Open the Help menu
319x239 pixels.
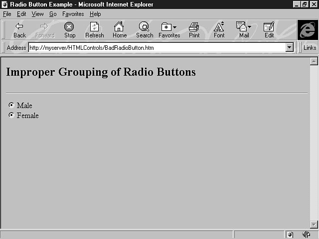pos(95,14)
